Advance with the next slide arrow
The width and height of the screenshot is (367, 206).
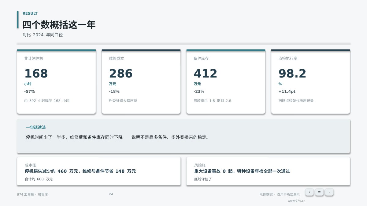[x=329, y=192]
